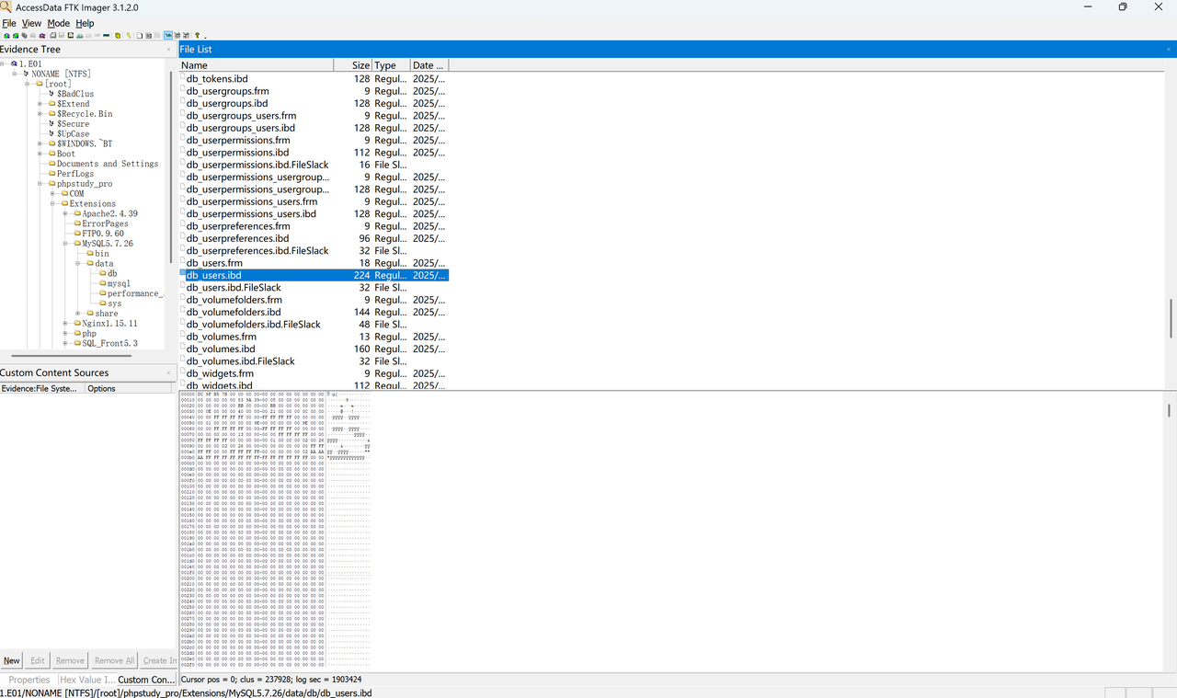Select the db_volumes.ibd file in the list
Image resolution: width=1177 pixels, height=698 pixels.
coord(221,349)
